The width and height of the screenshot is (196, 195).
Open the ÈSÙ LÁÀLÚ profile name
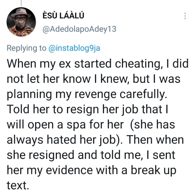64,16
